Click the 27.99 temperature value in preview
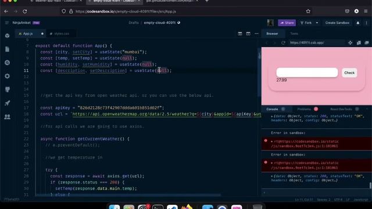 pos(281,80)
